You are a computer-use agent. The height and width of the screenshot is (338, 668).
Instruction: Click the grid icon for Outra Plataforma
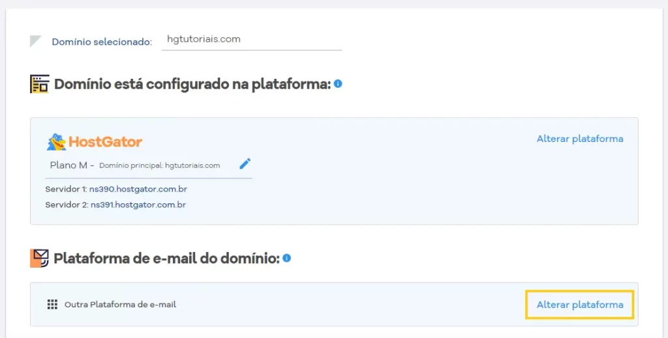pos(52,304)
